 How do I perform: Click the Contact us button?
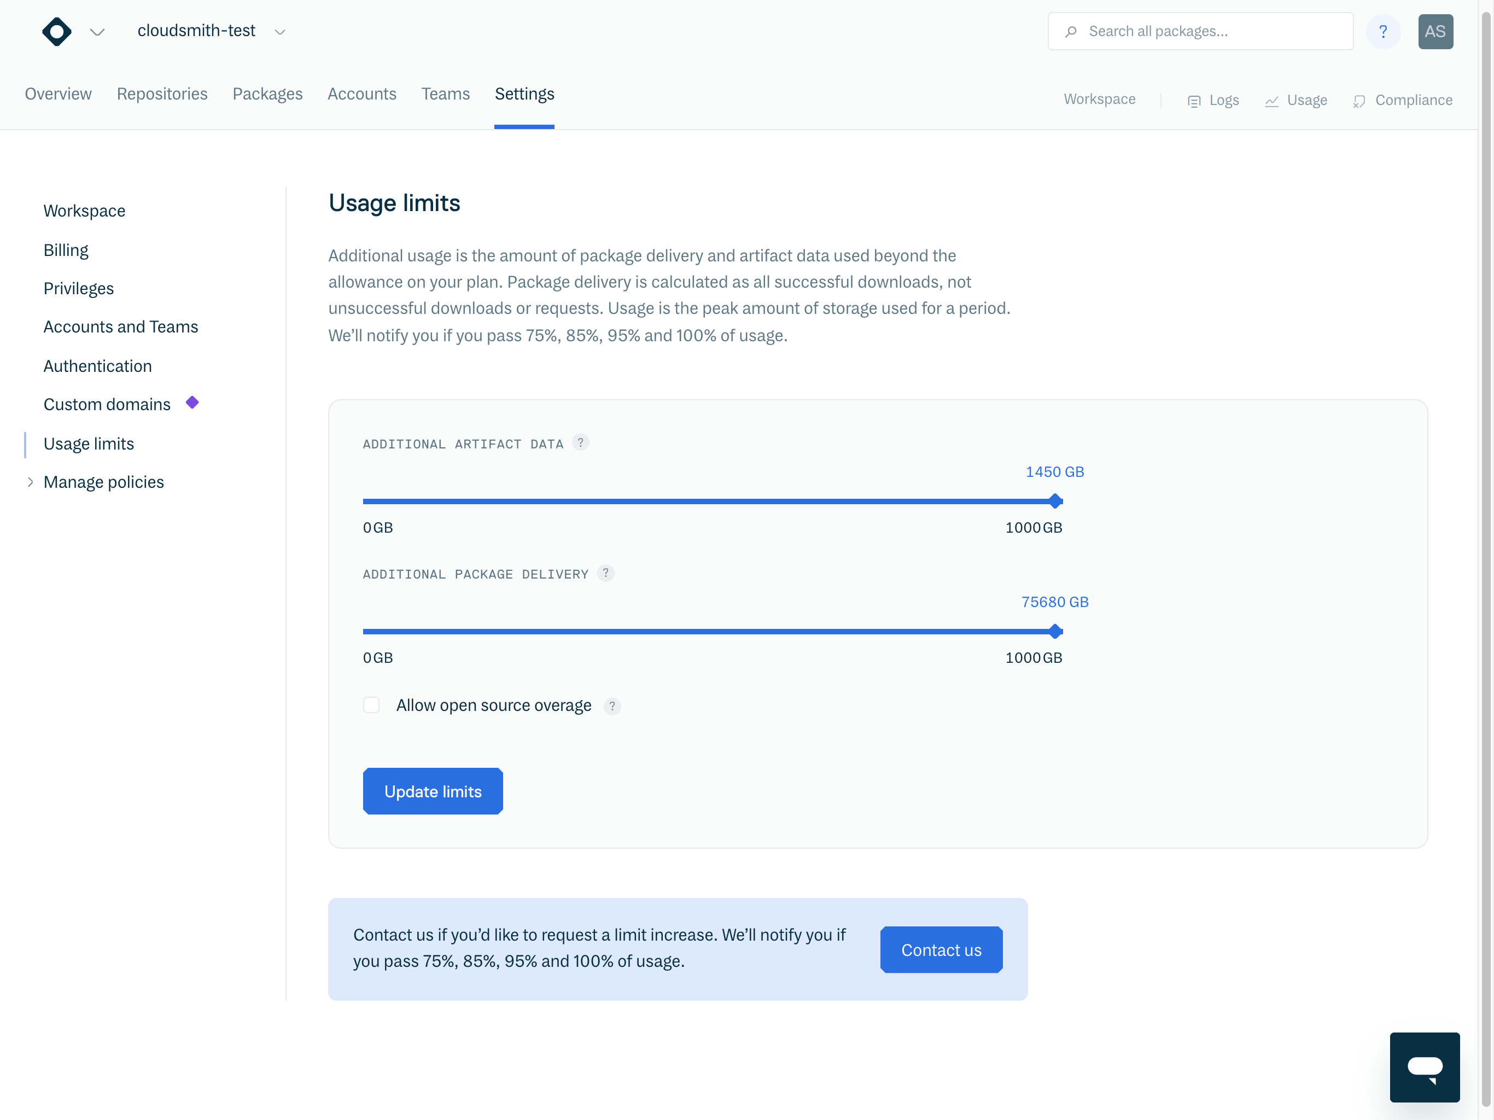pyautogui.click(x=941, y=950)
